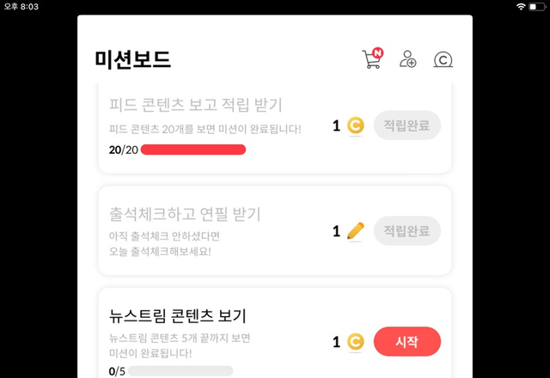Screen dimensions: 550x378
Task: Tap the battery indicator icon
Action: [538, 6]
